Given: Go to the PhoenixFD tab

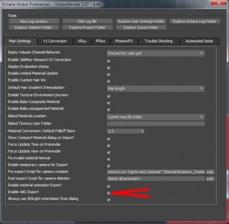Looking at the screenshot, I should click(124, 41).
